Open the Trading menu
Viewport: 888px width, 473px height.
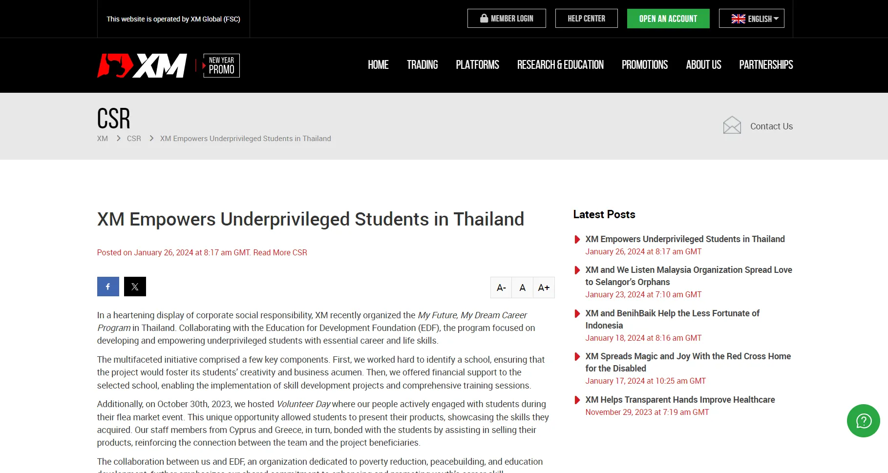pos(422,65)
